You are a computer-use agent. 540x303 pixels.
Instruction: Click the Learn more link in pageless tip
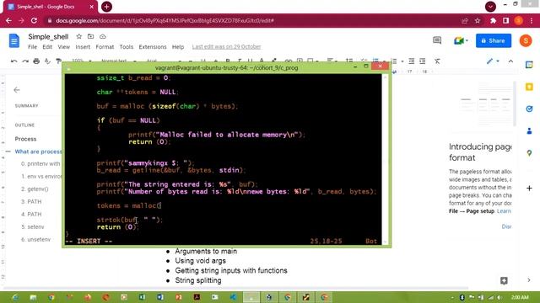(504, 211)
